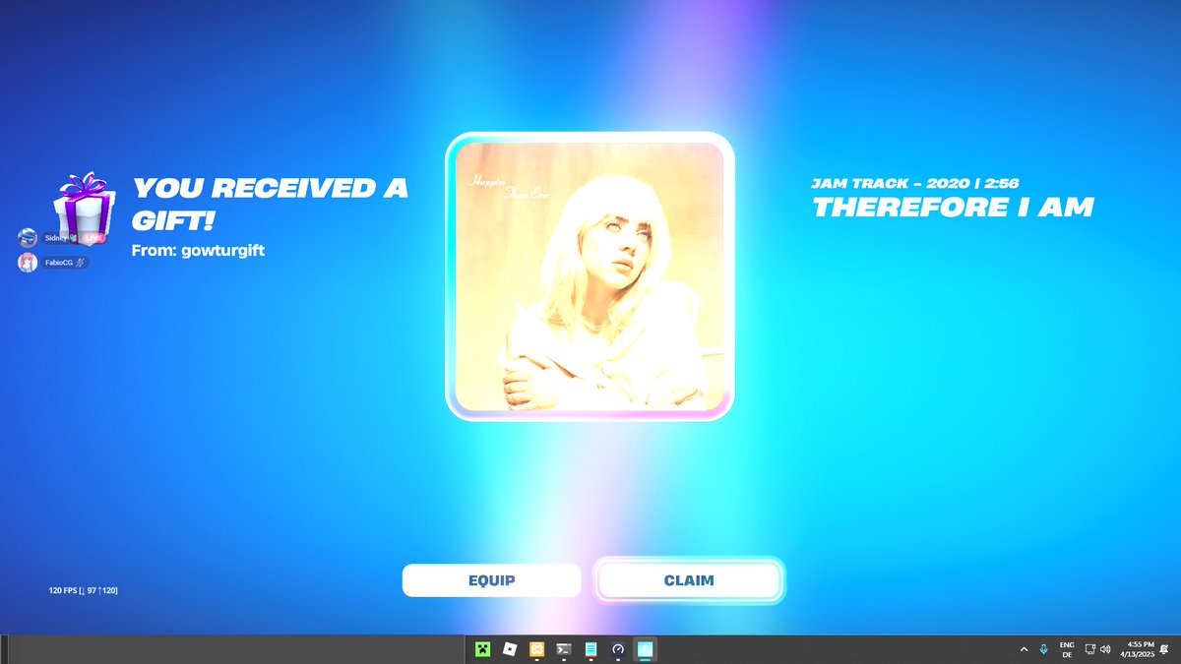Screen dimensions: 1181x664
Task: Open the network tray icon
Action: 1090,649
